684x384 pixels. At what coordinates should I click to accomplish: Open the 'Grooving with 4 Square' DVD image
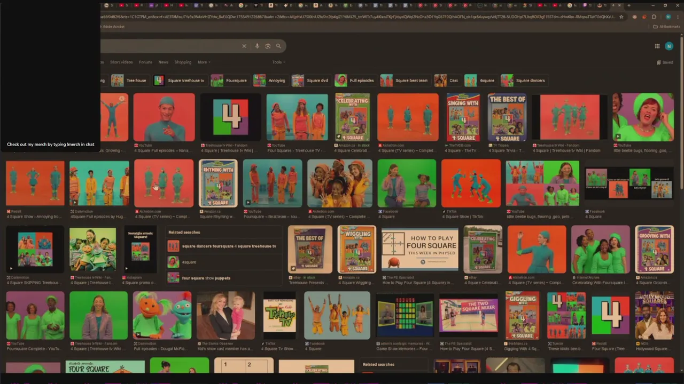click(x=654, y=249)
